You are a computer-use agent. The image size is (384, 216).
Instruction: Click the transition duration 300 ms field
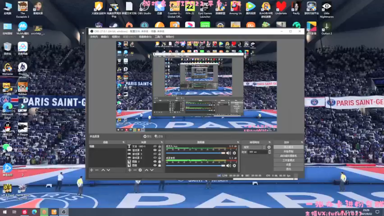(257, 152)
